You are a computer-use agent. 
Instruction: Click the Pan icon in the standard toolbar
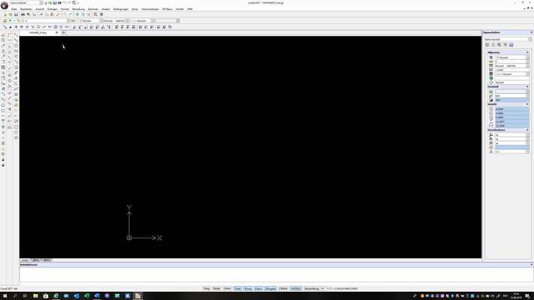[77, 15]
